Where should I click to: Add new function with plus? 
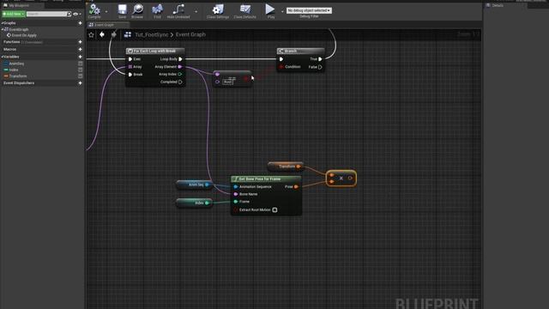click(x=80, y=42)
